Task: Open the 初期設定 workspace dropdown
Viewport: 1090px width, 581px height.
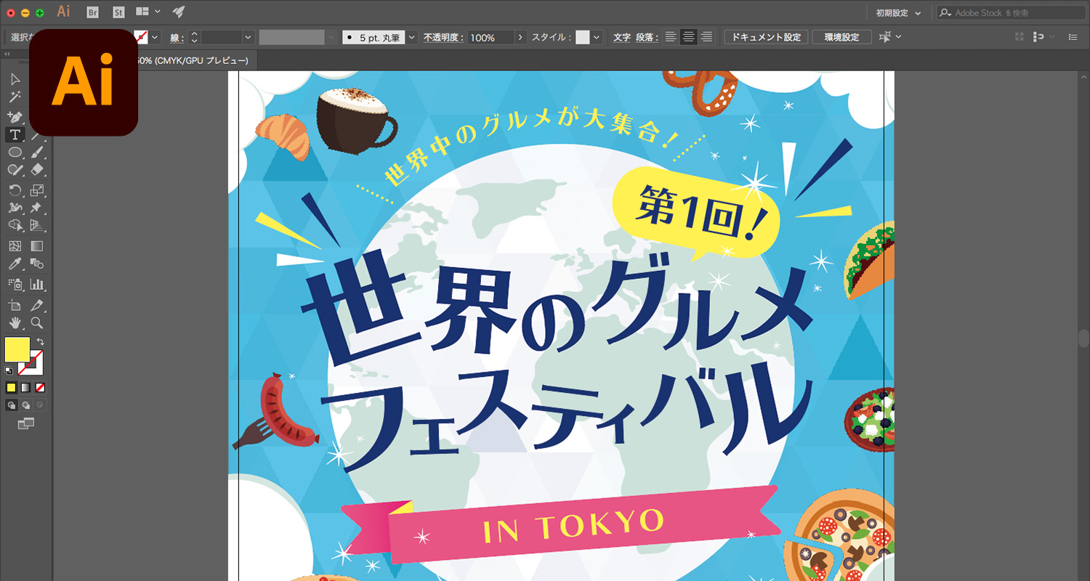Action: point(898,13)
